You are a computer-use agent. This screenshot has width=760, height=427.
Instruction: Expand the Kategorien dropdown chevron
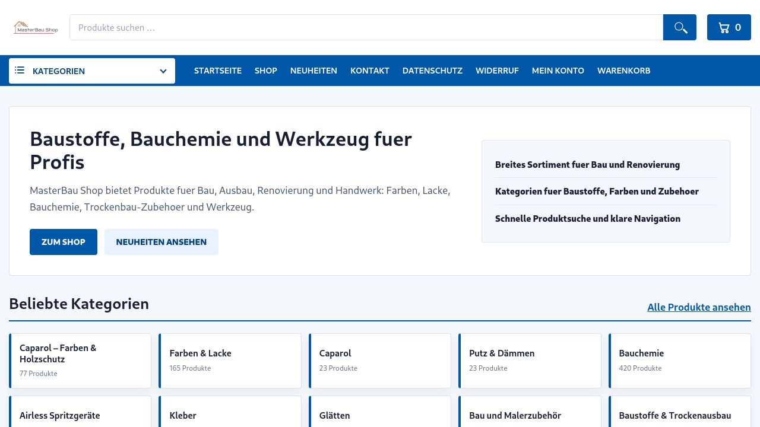(163, 71)
